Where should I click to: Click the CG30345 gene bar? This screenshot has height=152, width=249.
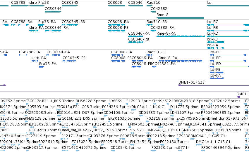[x=70, y=6]
